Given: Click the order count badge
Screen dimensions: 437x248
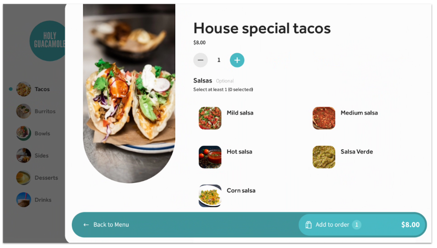Looking at the screenshot, I should point(356,225).
